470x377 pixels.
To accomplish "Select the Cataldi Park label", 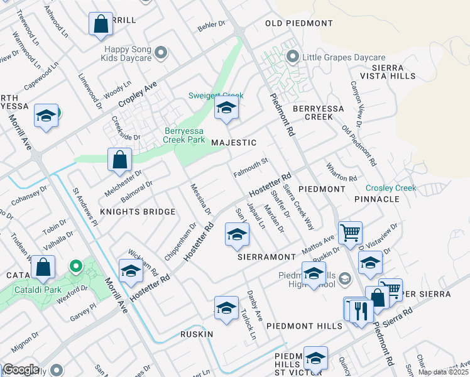I will tap(38, 290).
